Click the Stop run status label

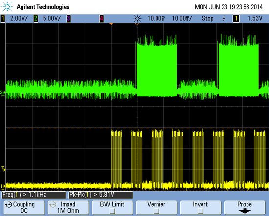(x=207, y=18)
